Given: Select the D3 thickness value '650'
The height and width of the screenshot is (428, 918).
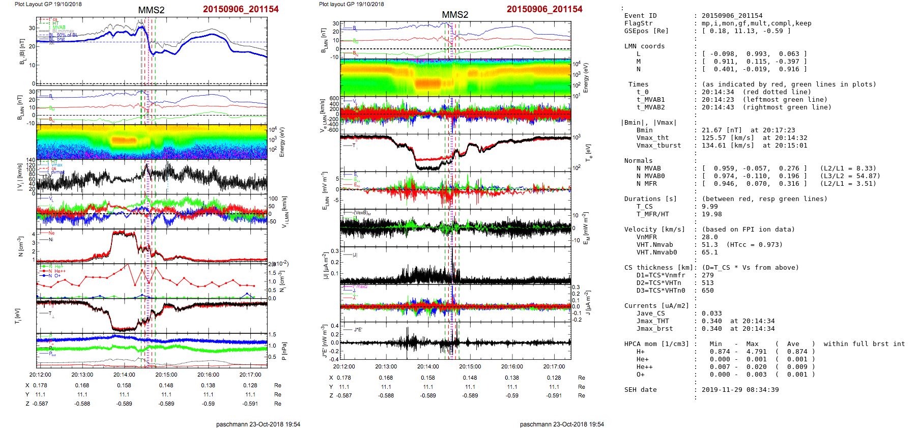Looking at the screenshot, I should 707,291.
